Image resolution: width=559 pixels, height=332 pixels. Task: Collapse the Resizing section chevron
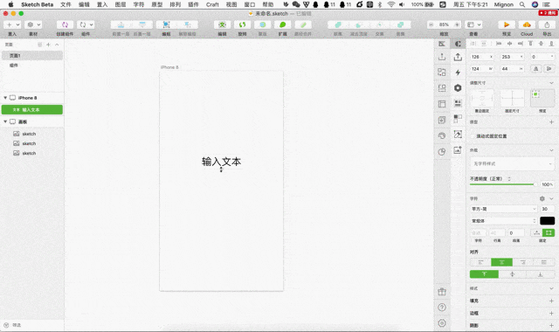tap(551, 83)
